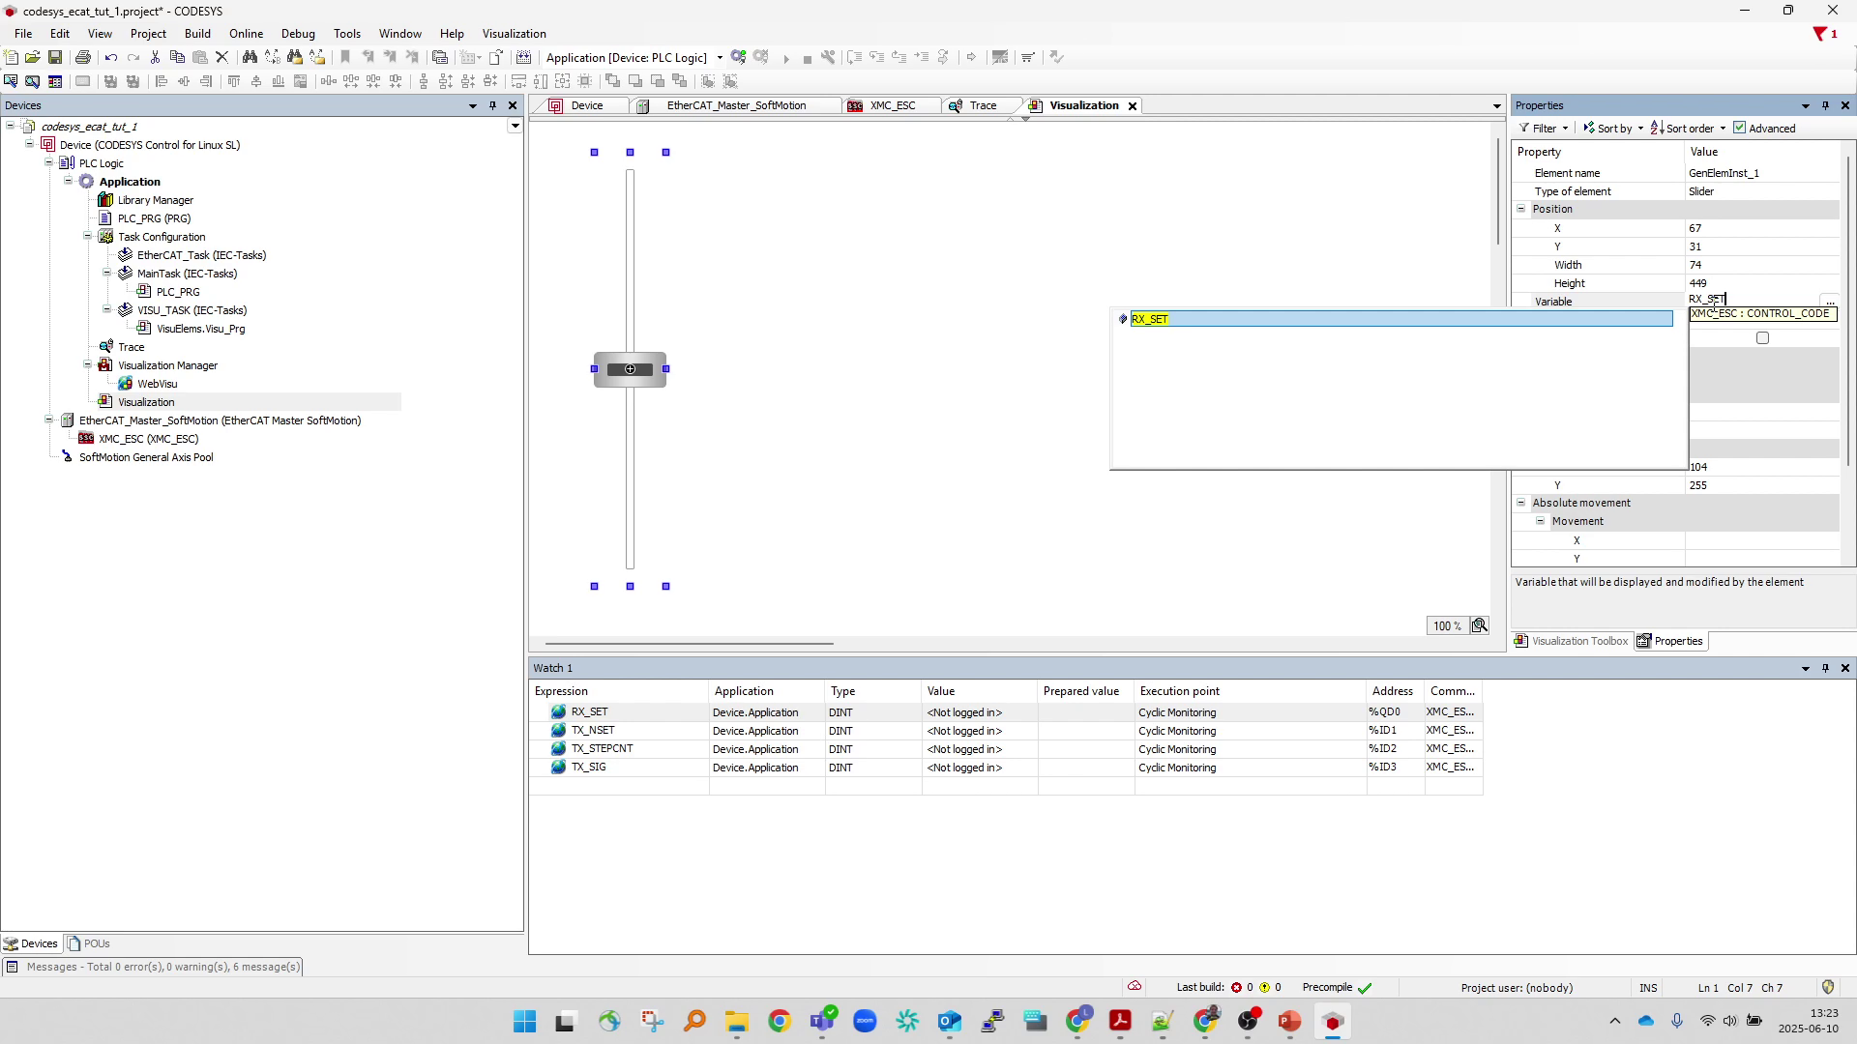The image size is (1857, 1044).
Task: Open the Visualization menu in the menu bar
Action: [514, 33]
